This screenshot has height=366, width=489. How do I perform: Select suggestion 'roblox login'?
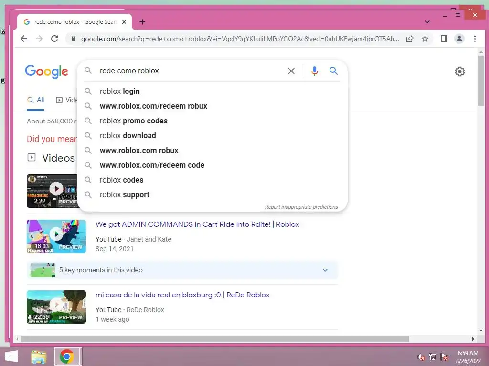point(212,91)
